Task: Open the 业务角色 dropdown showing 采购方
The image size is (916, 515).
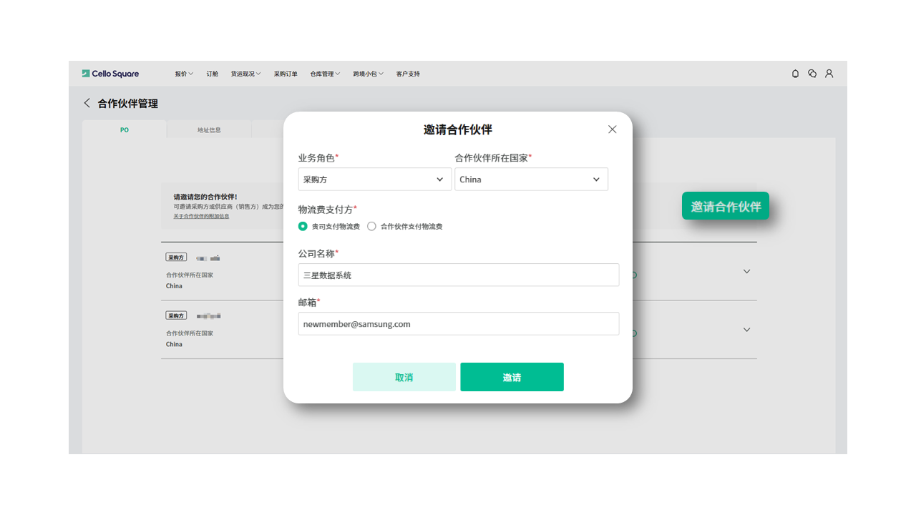Action: pyautogui.click(x=374, y=179)
